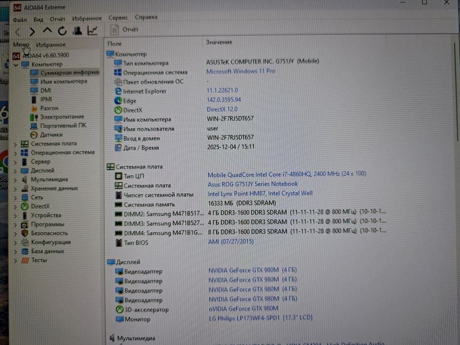Screen dimensions: 460x345
Task: Select AIDA64 v6.60.5900 root item
Action: tap(41, 55)
